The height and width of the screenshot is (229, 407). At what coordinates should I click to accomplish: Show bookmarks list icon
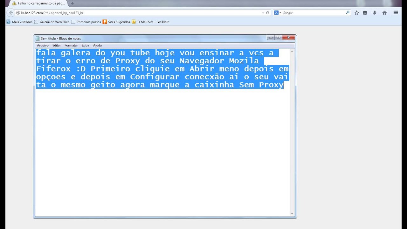(x=365, y=13)
